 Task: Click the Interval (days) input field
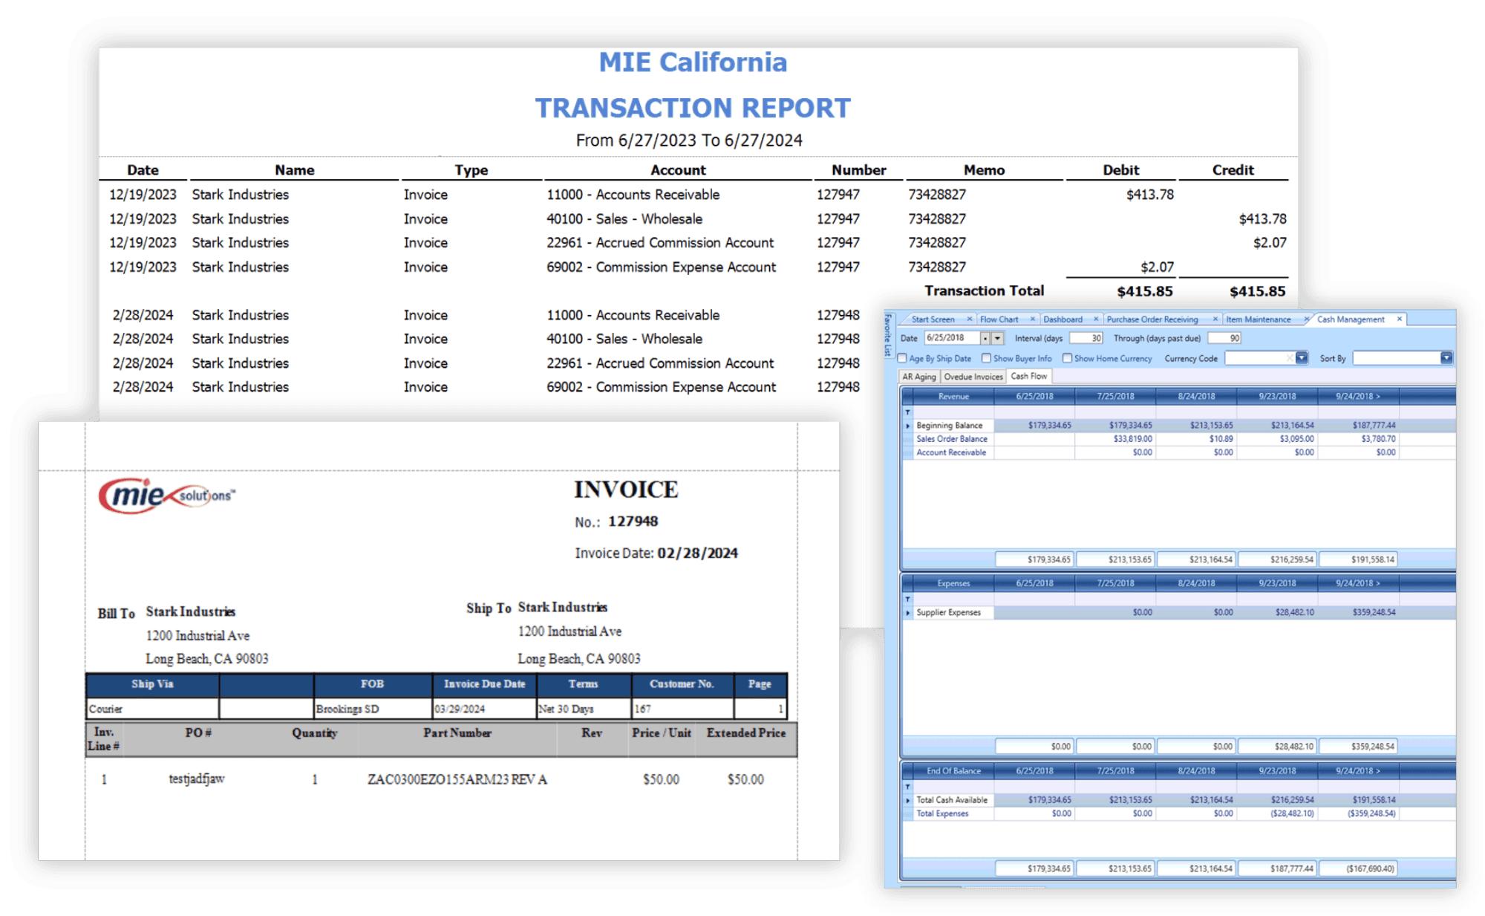click(x=1086, y=338)
